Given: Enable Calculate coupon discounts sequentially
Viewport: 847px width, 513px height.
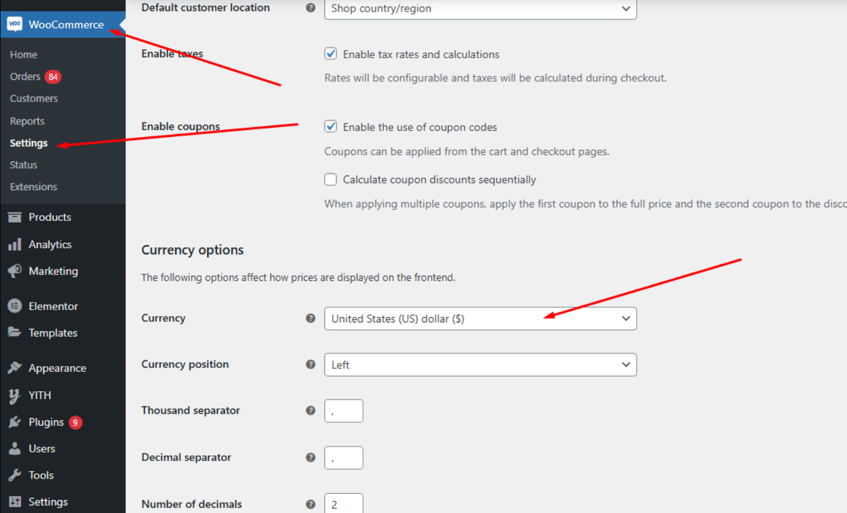Looking at the screenshot, I should [330, 180].
